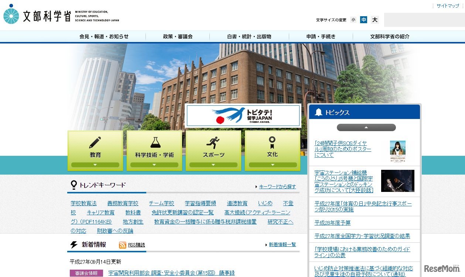The height and width of the screenshot is (277, 465).
Task: Click the RSS購読 feed icon
Action: pos(122,244)
